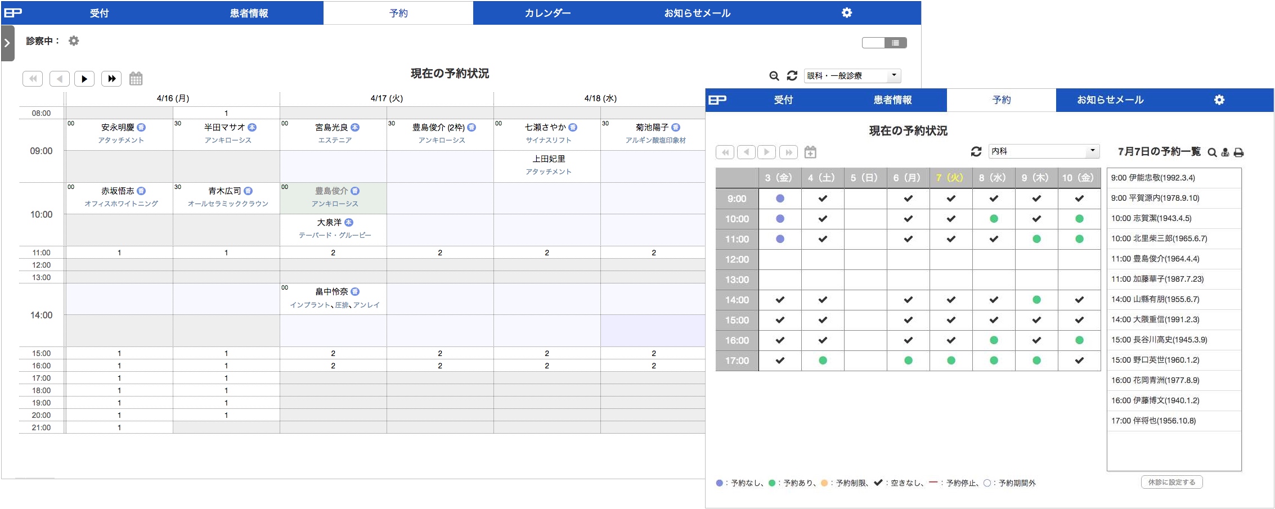Click the EP logo in the right window header
This screenshot has width=1275, height=509.
(717, 100)
